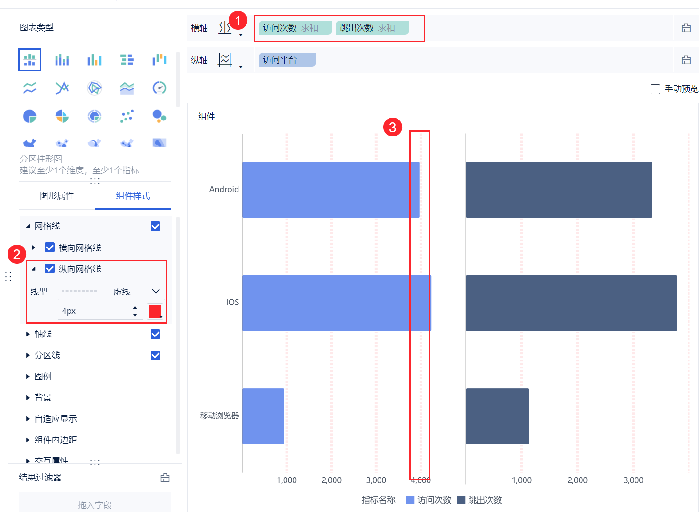Click the 访问次数 legend item
This screenshot has height=512, width=699.
tap(429, 500)
